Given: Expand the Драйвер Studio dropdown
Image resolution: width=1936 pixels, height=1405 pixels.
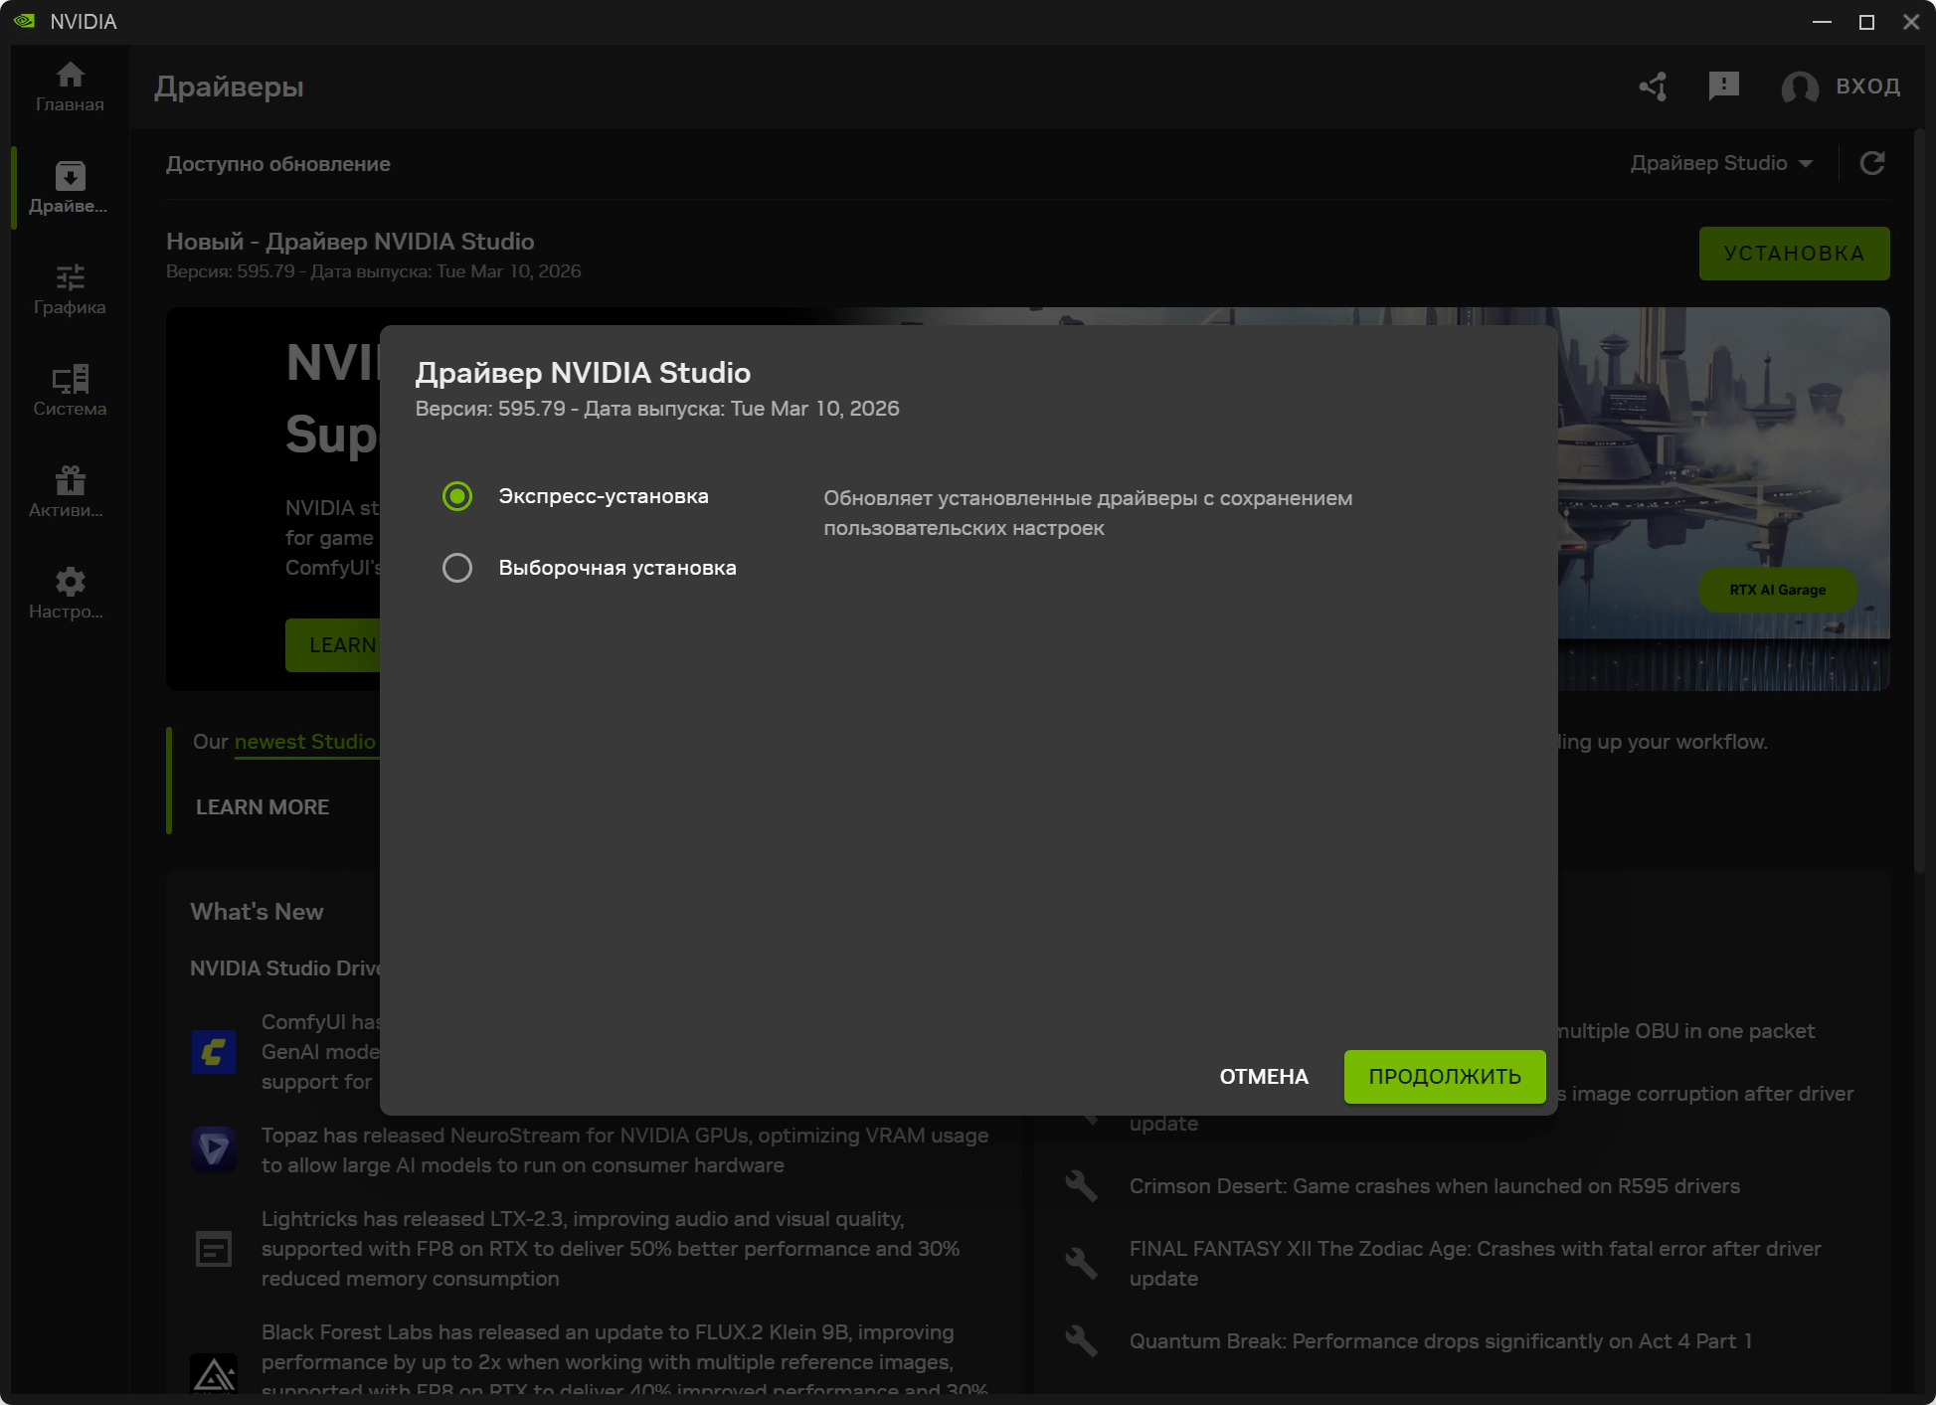Looking at the screenshot, I should coord(1721,163).
